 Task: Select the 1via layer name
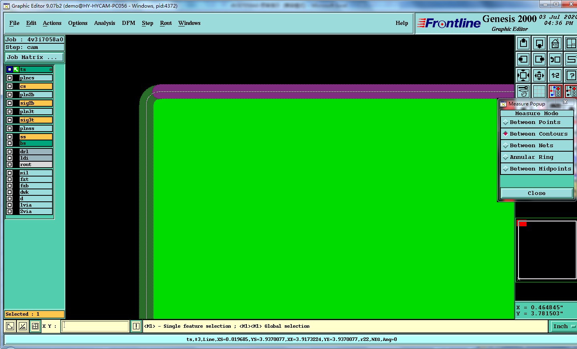pyautogui.click(x=36, y=205)
